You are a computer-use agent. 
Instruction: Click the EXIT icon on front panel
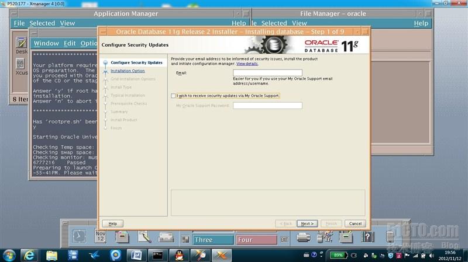click(284, 239)
